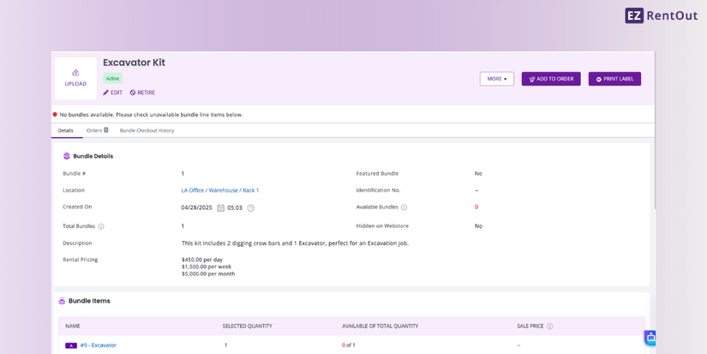The image size is (707, 354).
Task: Click the calendar icon beside Created On date
Action: tap(220, 207)
